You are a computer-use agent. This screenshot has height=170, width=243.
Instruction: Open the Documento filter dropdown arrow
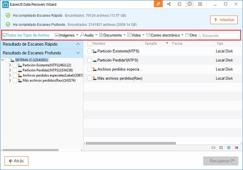coord(124,35)
